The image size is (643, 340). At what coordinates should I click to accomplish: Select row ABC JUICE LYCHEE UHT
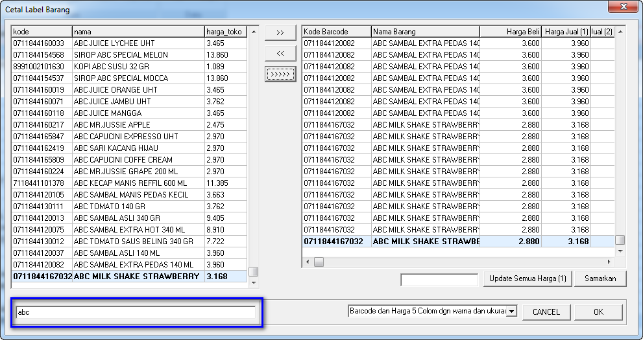pos(130,43)
